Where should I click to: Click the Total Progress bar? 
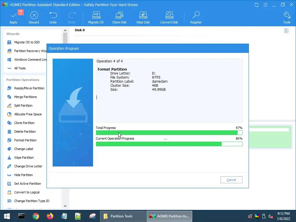tap(169, 133)
